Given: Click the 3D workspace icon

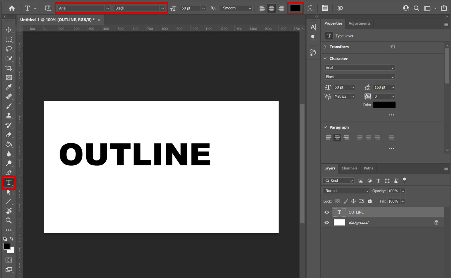Looking at the screenshot, I should click(340, 8).
